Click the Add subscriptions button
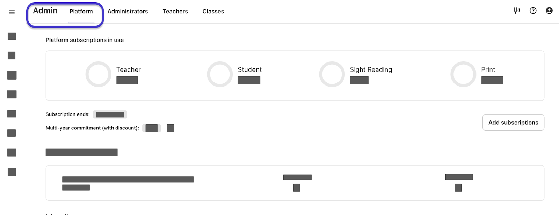The image size is (559, 215). (x=513, y=122)
